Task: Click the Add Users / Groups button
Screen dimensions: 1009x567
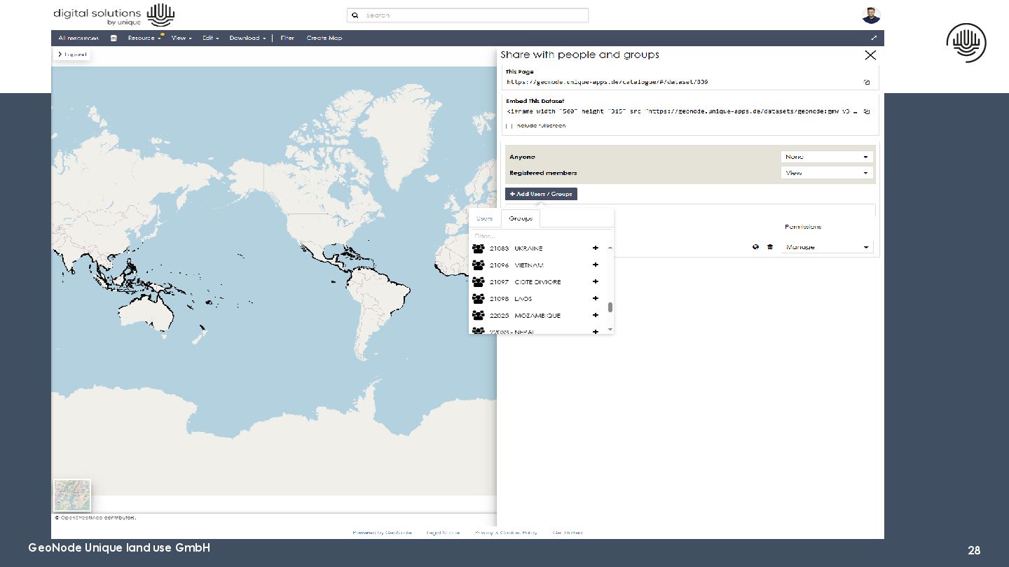Action: pyautogui.click(x=541, y=194)
